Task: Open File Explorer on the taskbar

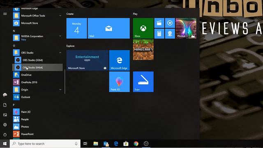Action: tap(96, 143)
